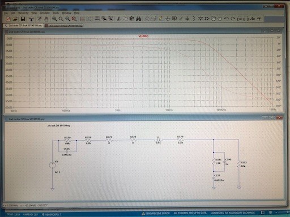
Task: Click resistor R581 valued 1.3k
Action: pyautogui.click(x=214, y=162)
